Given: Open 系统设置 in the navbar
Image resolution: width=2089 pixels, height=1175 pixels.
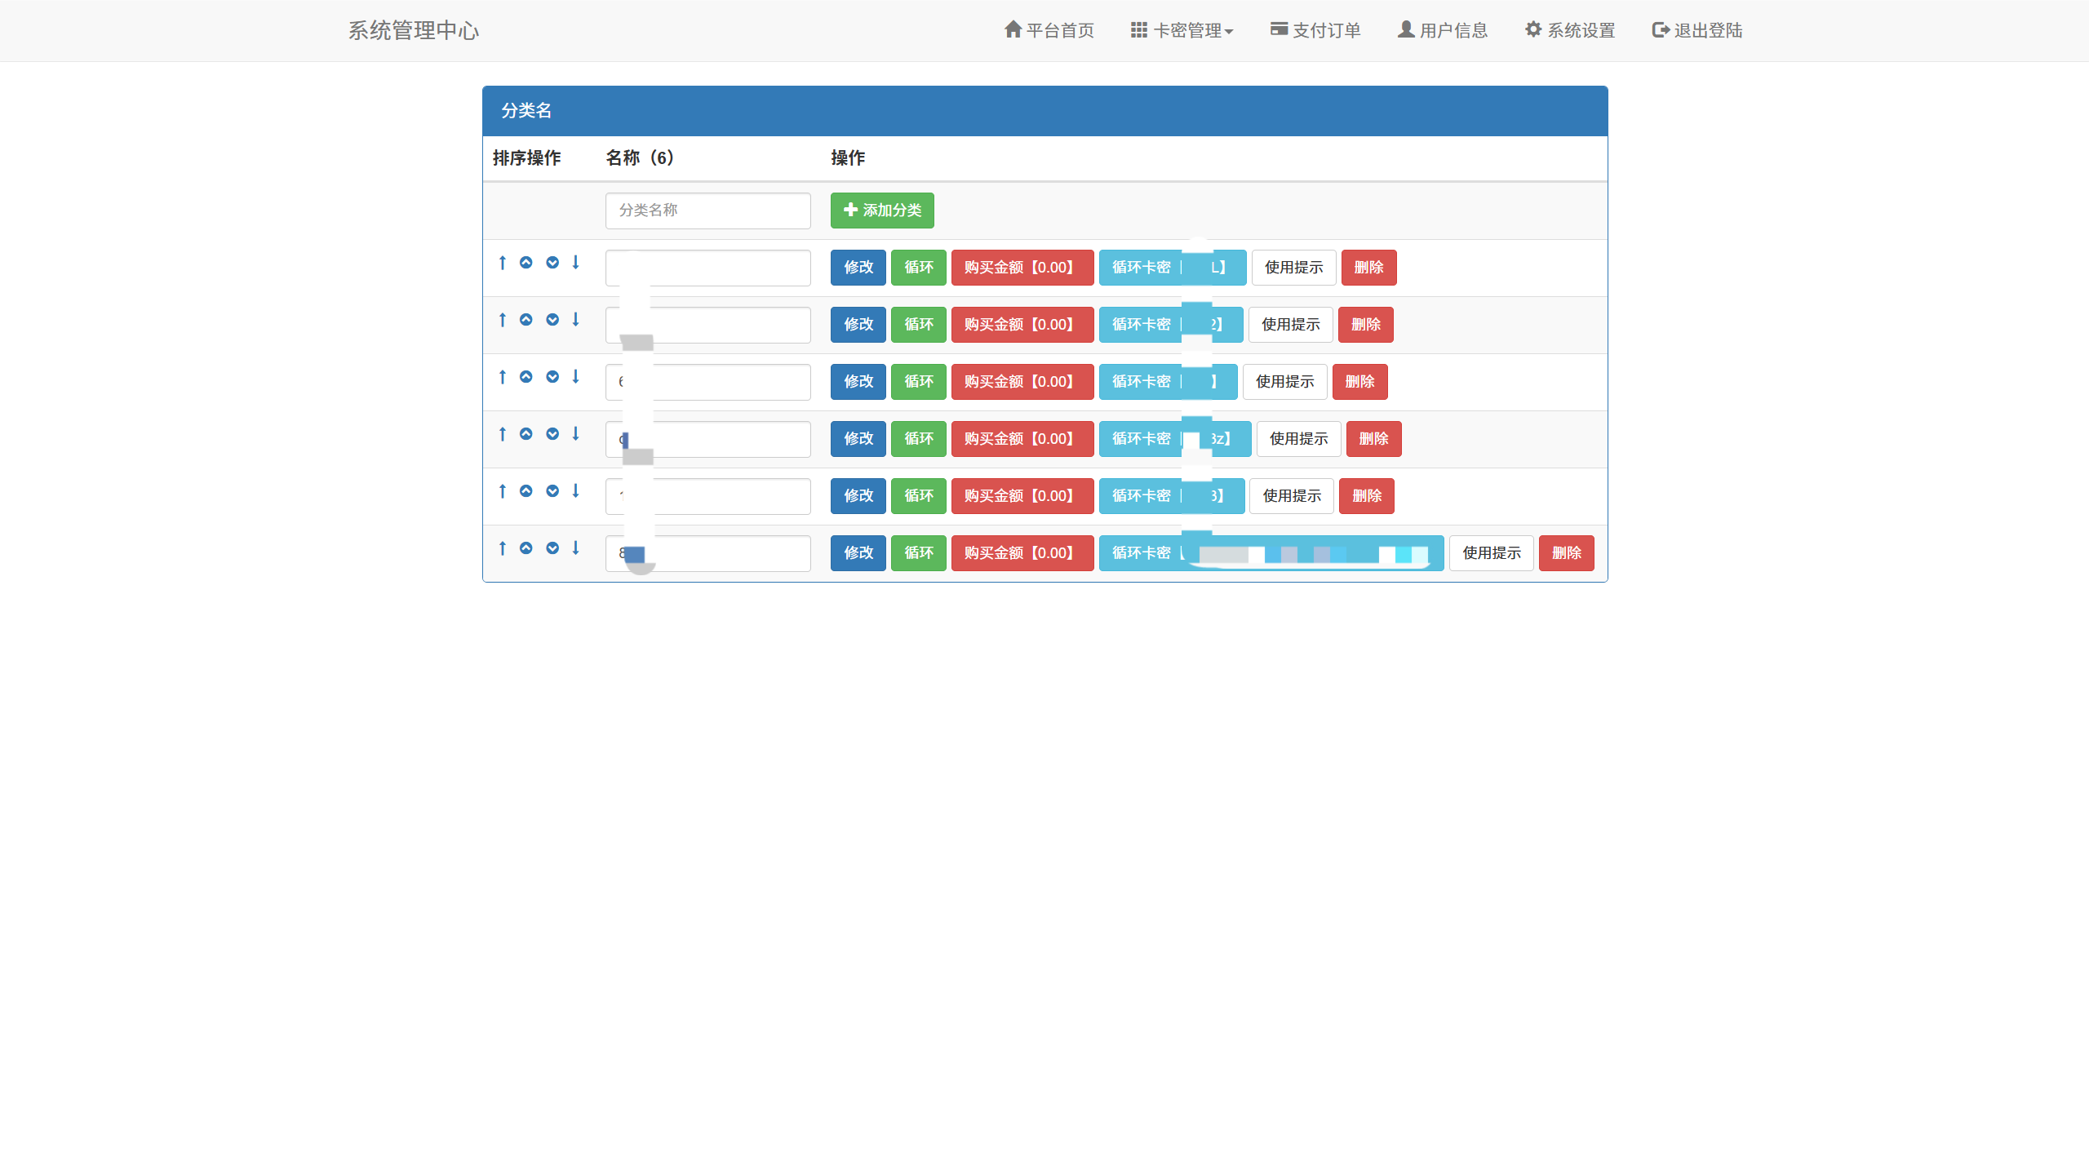Looking at the screenshot, I should coord(1570,31).
